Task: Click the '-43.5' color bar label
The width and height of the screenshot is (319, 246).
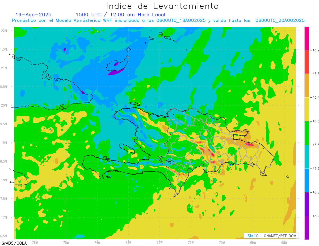Action: 315,121
